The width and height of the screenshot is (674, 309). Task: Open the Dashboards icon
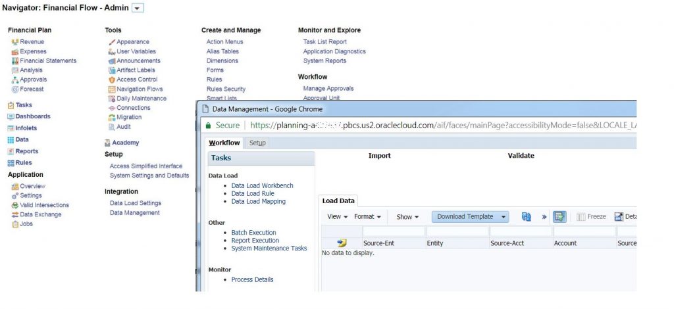(x=11, y=116)
